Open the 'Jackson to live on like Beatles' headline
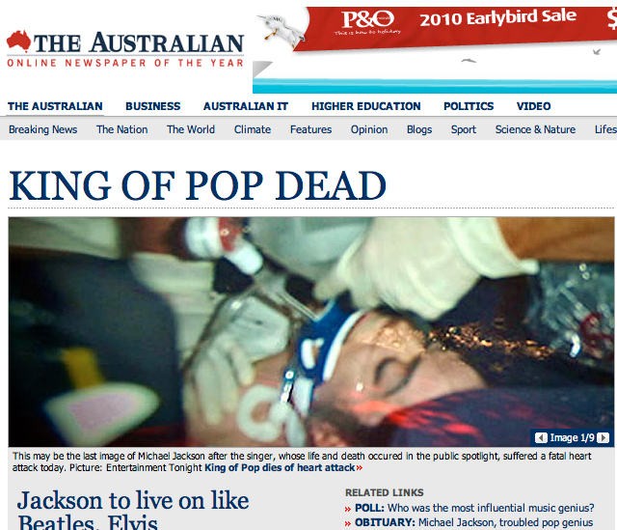 133,510
